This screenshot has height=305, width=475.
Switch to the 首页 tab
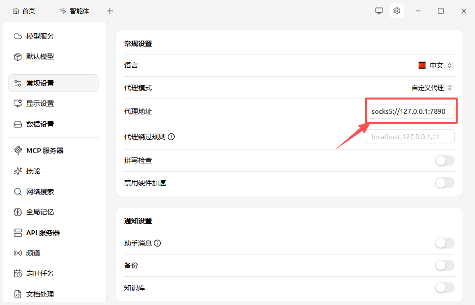24,11
